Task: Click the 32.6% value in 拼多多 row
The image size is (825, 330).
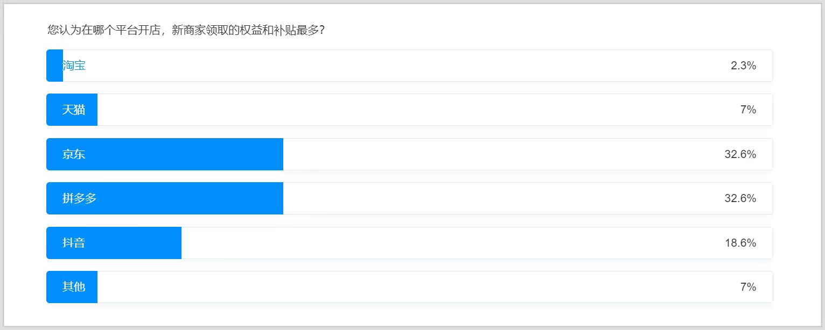Action: coord(740,198)
